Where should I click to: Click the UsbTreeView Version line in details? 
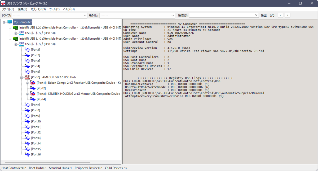click(x=157, y=48)
